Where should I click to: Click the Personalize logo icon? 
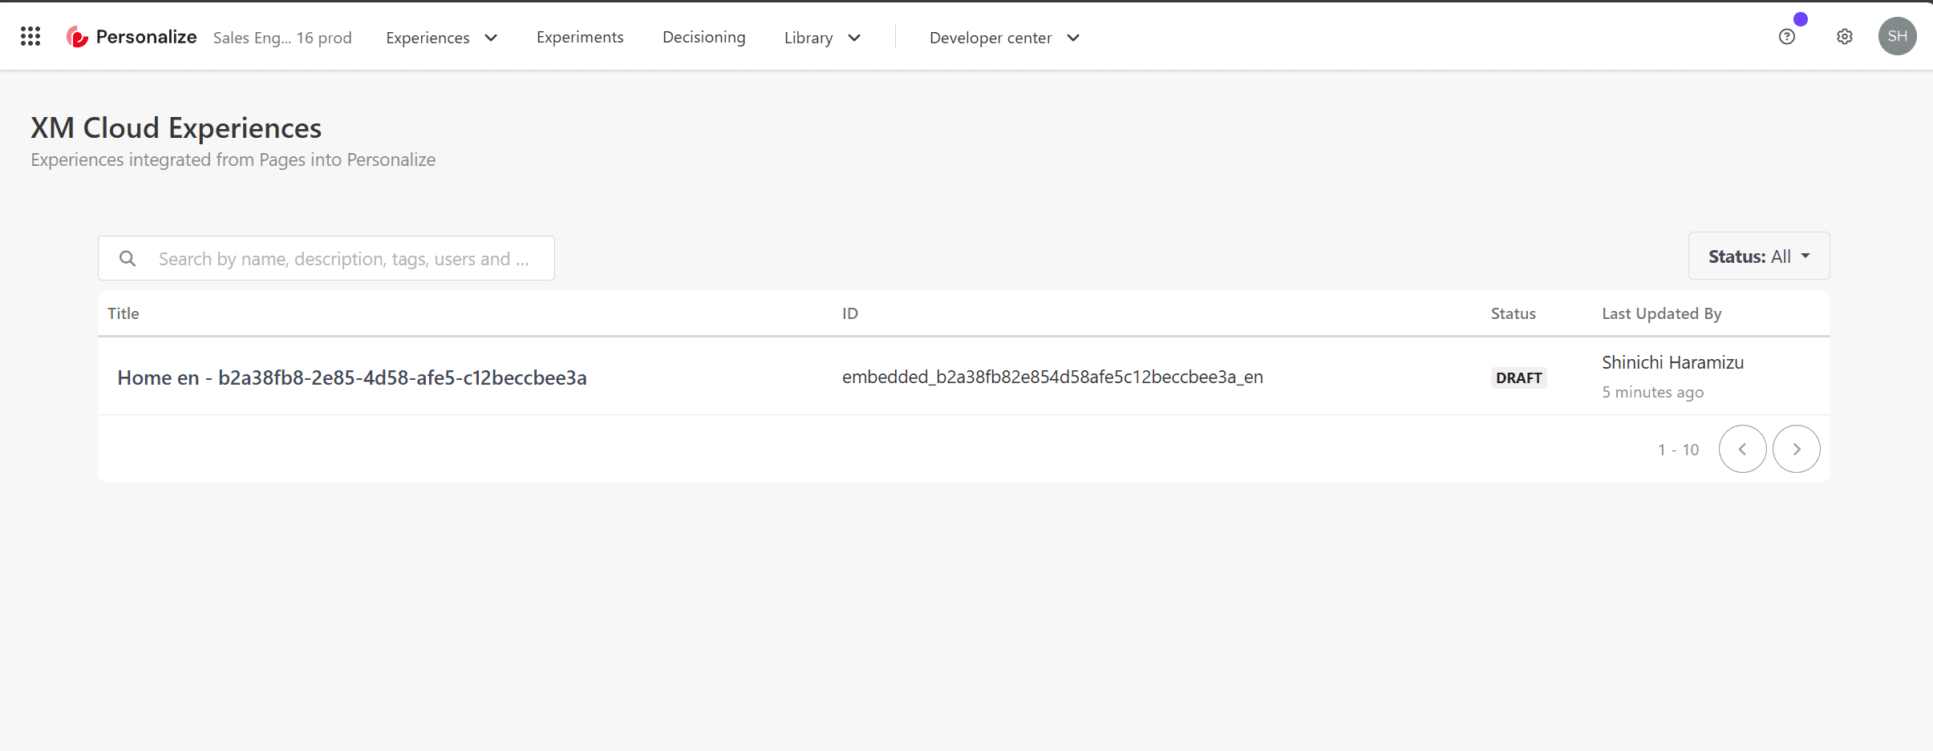click(x=77, y=37)
